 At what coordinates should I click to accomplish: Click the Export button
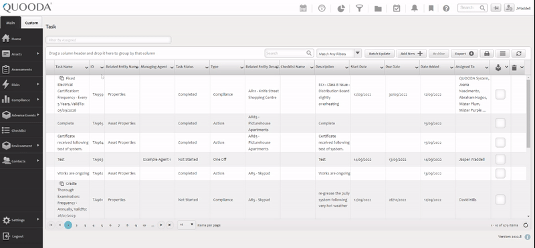(x=464, y=53)
